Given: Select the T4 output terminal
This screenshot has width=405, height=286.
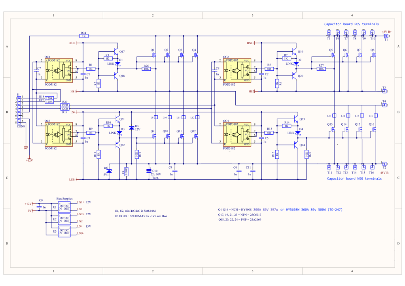Looking at the screenshot, I should click(x=384, y=105).
